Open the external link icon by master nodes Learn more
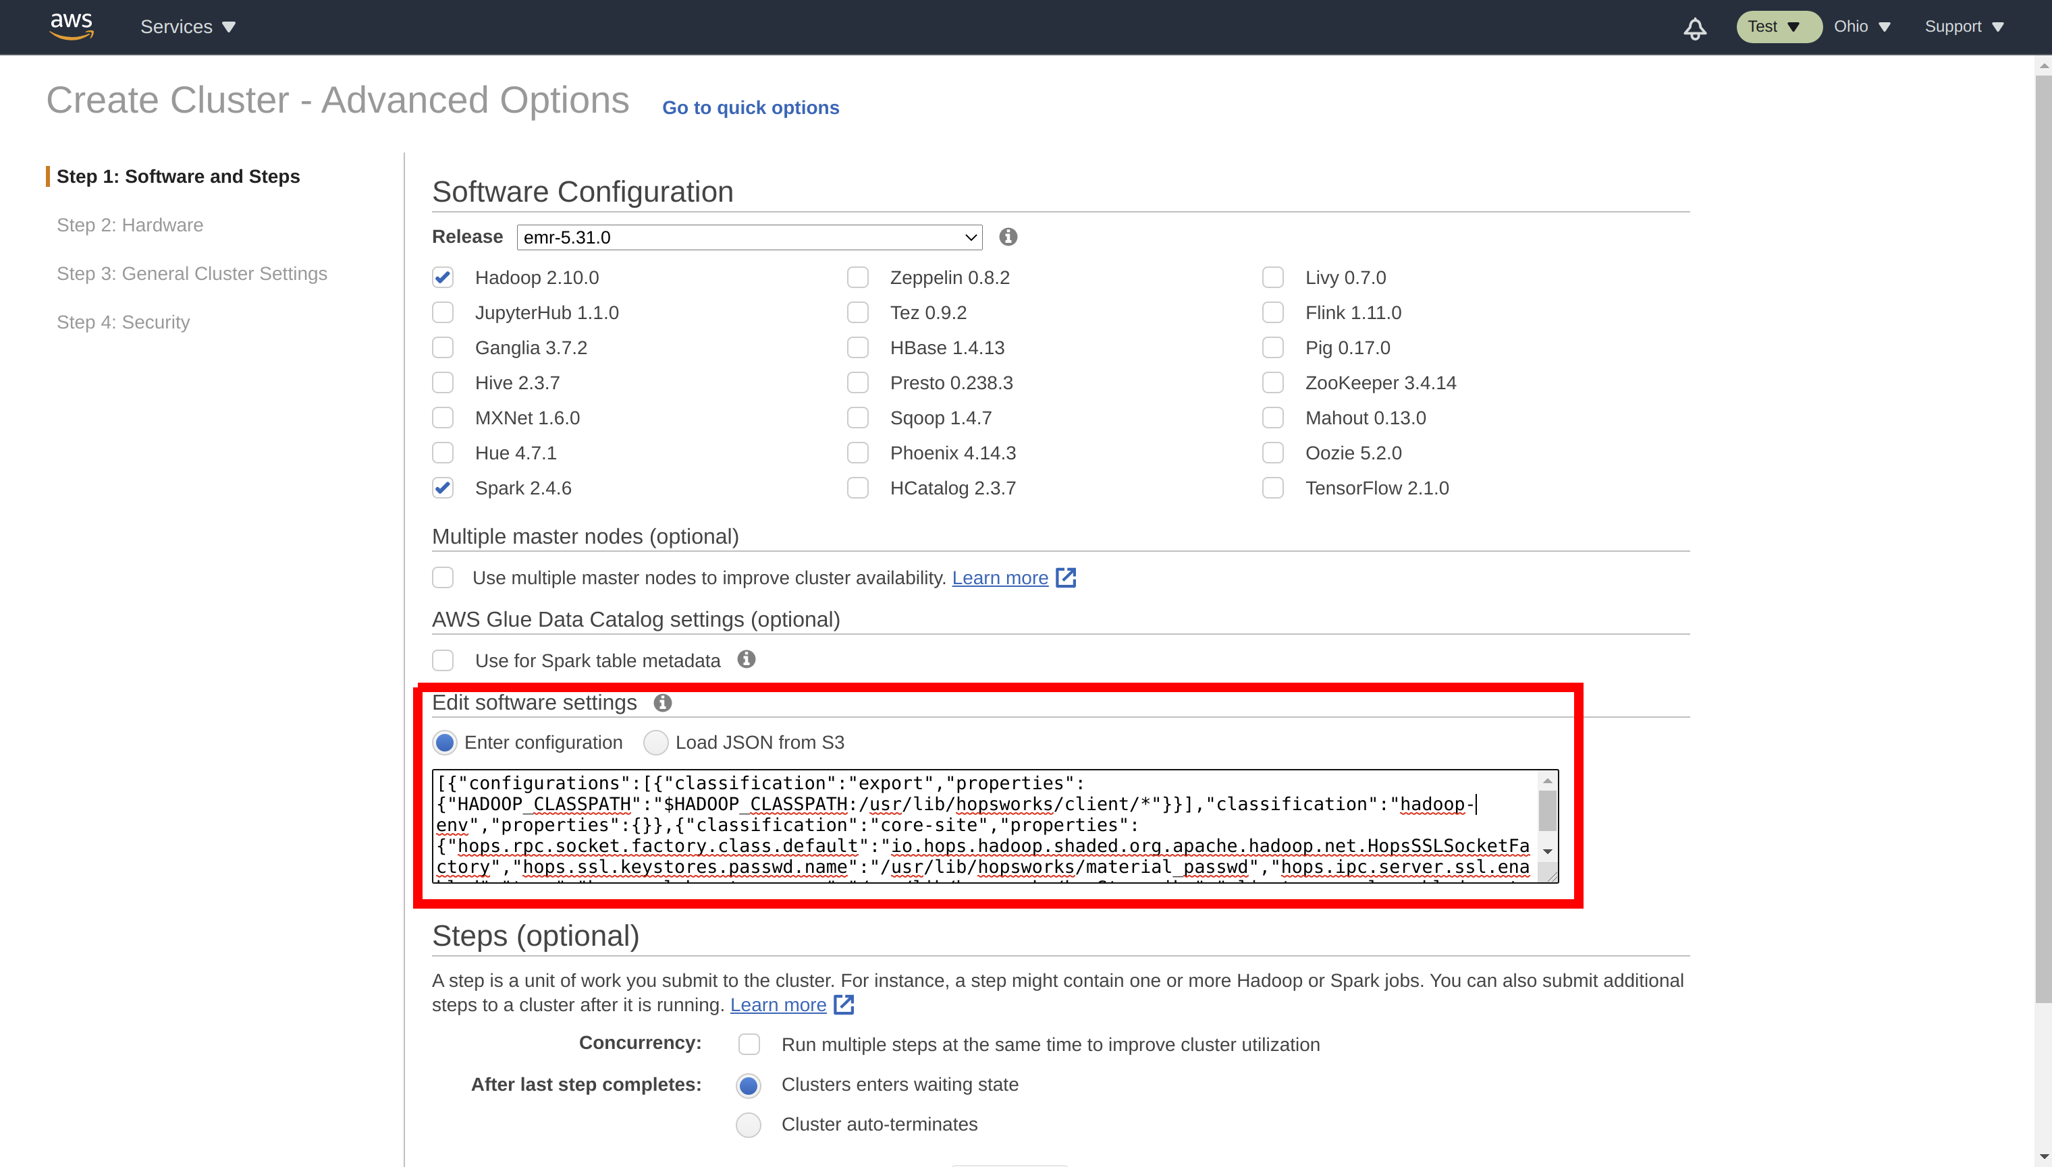The height and width of the screenshot is (1167, 2052). tap(1066, 577)
